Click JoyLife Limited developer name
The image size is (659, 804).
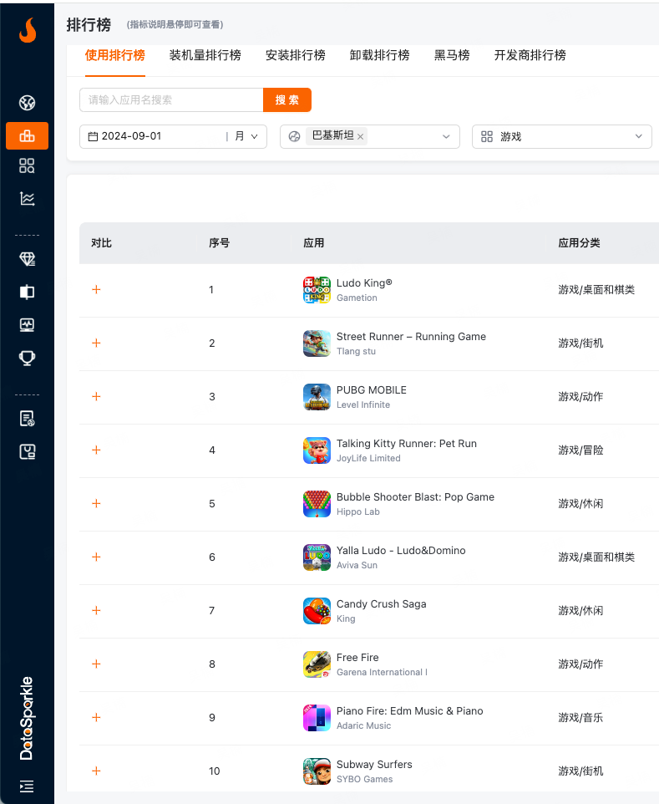coord(368,458)
